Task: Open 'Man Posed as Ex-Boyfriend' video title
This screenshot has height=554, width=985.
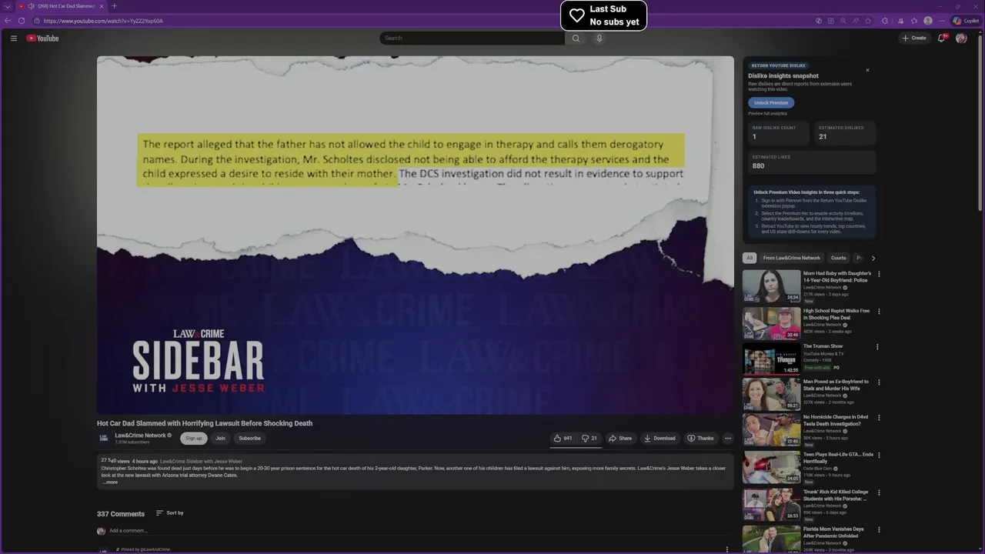Action: pyautogui.click(x=836, y=385)
